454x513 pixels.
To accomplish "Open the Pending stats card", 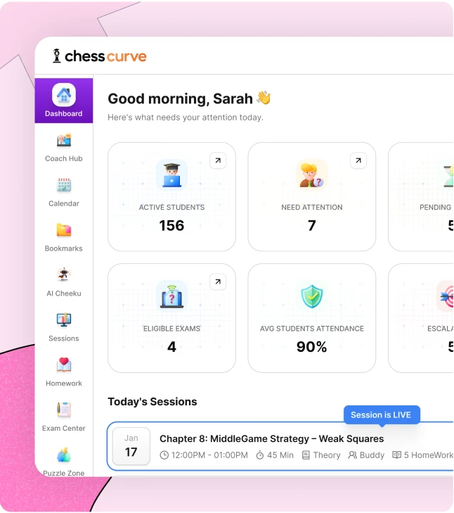I will point(421,196).
